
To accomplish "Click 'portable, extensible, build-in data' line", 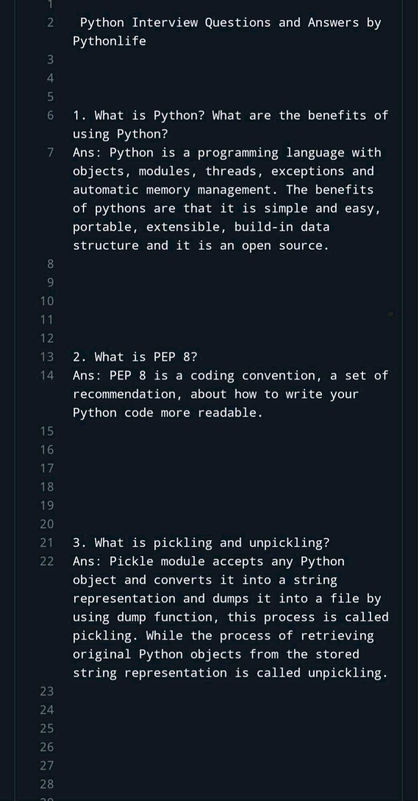I will [x=201, y=227].
